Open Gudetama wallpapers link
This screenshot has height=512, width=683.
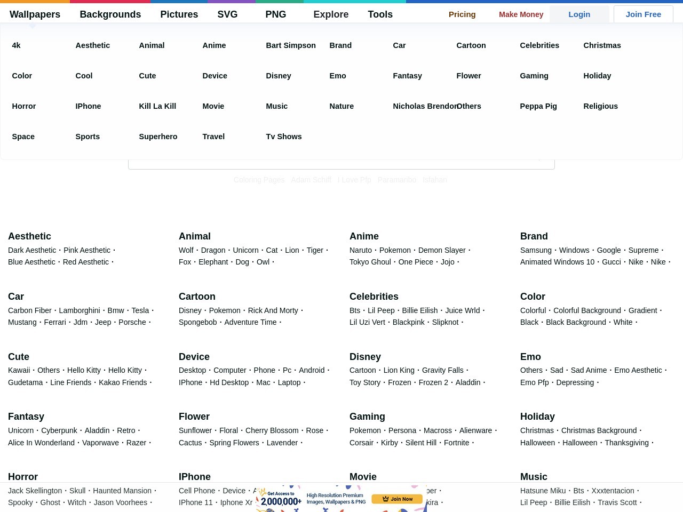pyautogui.click(x=25, y=382)
